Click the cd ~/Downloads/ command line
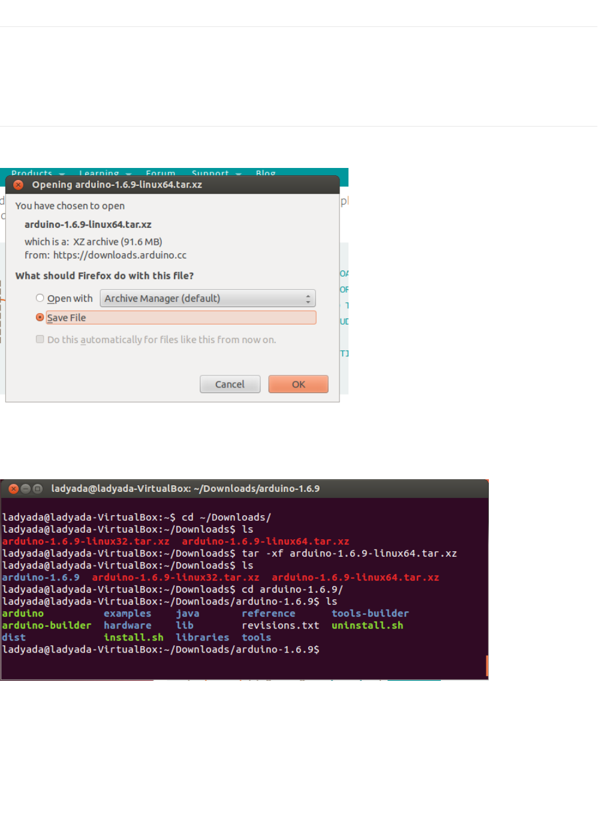 point(137,518)
